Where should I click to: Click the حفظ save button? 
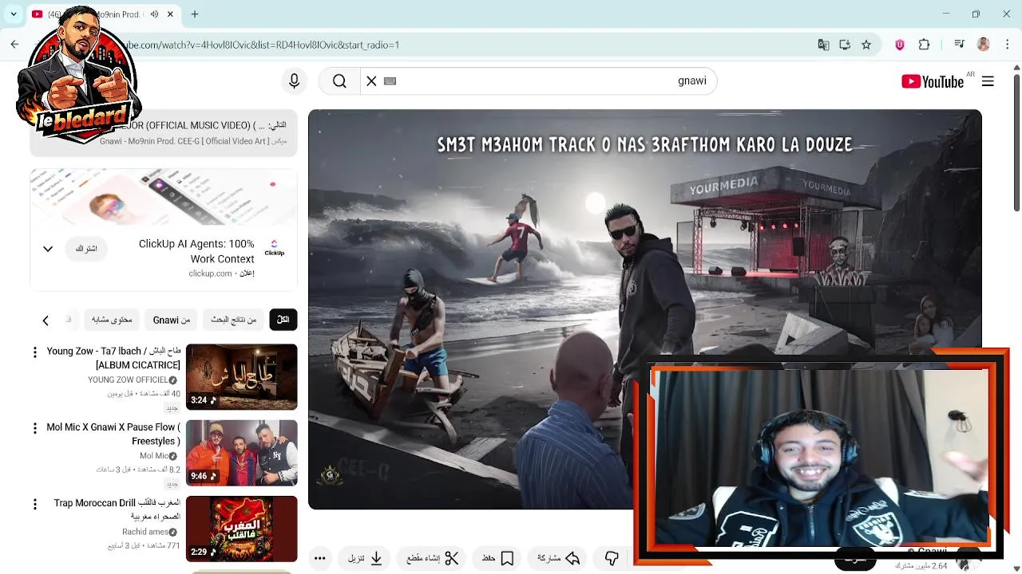[x=497, y=558]
